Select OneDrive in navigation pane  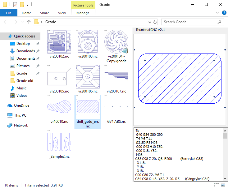pyautogui.click(x=21, y=105)
